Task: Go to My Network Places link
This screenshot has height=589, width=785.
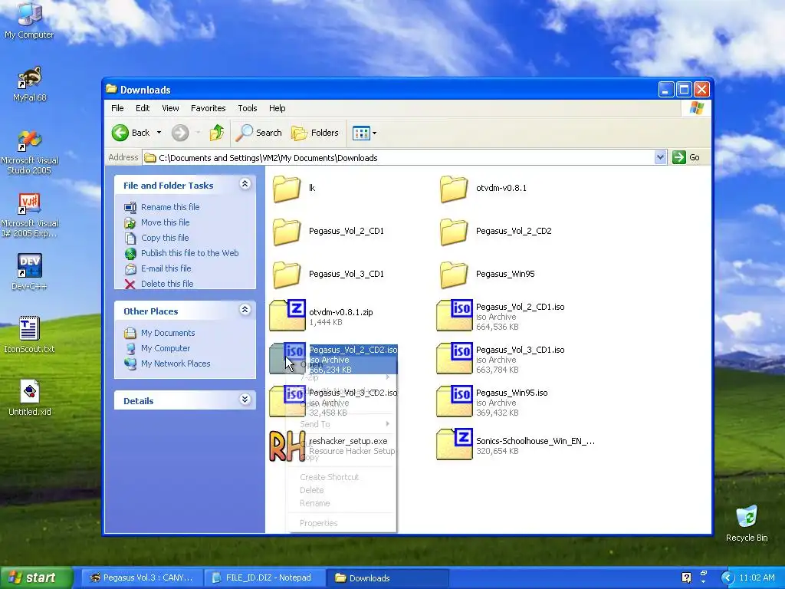Action: click(x=176, y=364)
